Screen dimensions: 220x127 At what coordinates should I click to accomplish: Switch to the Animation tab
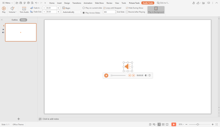coord(88,3)
